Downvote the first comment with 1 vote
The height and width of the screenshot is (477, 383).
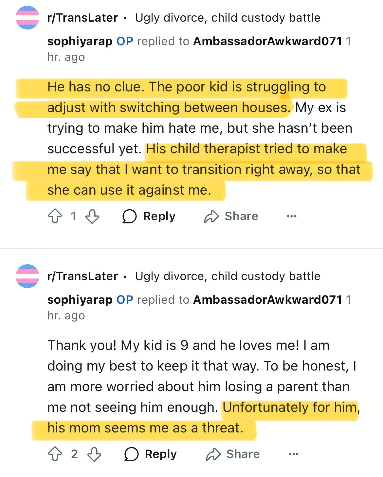point(92,216)
